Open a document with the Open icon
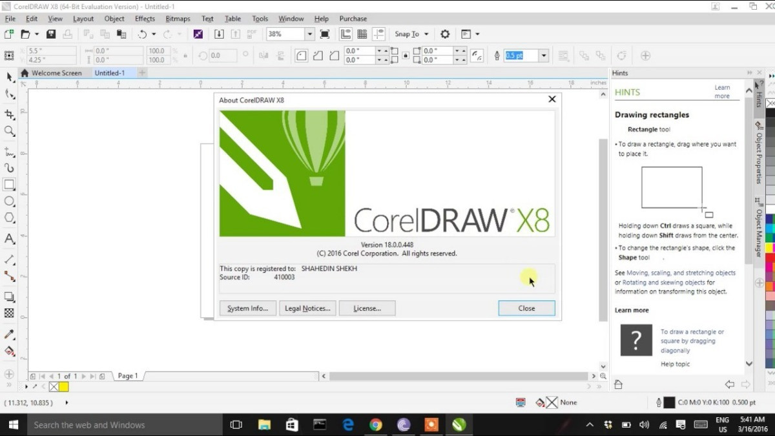 click(27, 34)
